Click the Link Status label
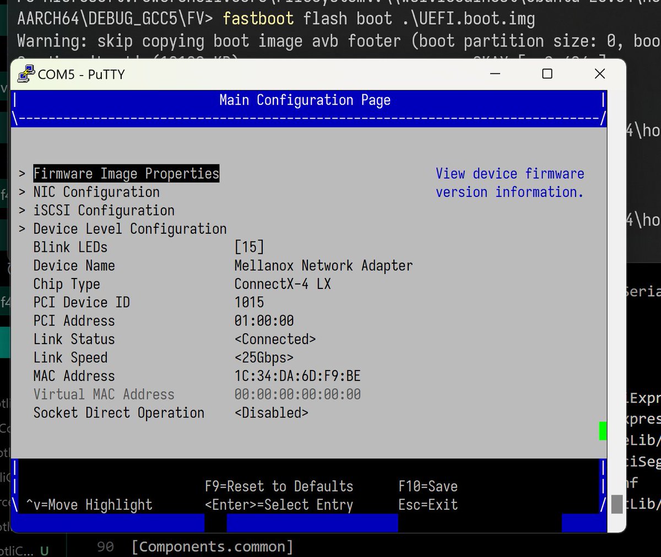Image resolution: width=661 pixels, height=557 pixels. (x=74, y=339)
